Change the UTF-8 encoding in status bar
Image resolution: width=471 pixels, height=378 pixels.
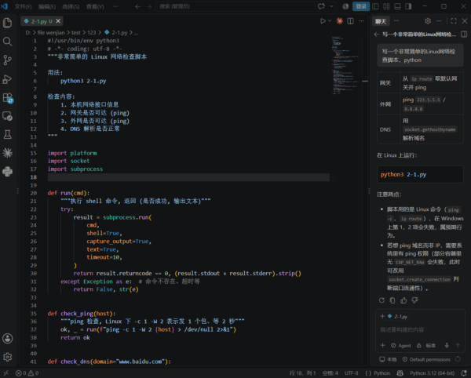[x=352, y=373]
